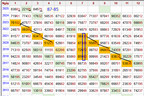Click the green cell 78825
This screenshot has width=144, height=96.
point(105,84)
